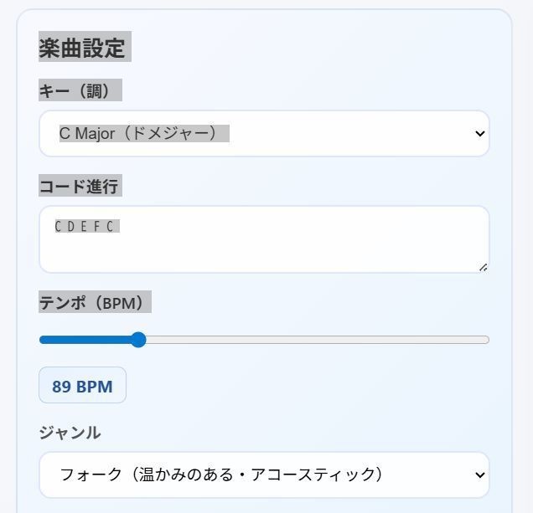533x513 pixels.
Task: Click the chevron arrow on the genre dropdown
Action: (479, 475)
